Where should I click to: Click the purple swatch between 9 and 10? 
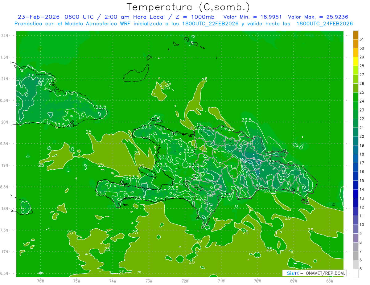tap(356, 229)
